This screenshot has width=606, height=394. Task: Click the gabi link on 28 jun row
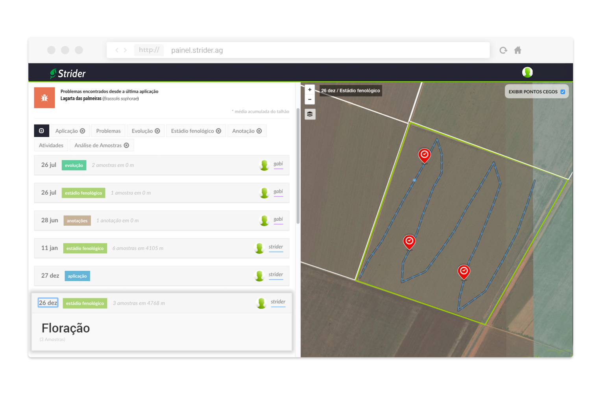tap(278, 219)
